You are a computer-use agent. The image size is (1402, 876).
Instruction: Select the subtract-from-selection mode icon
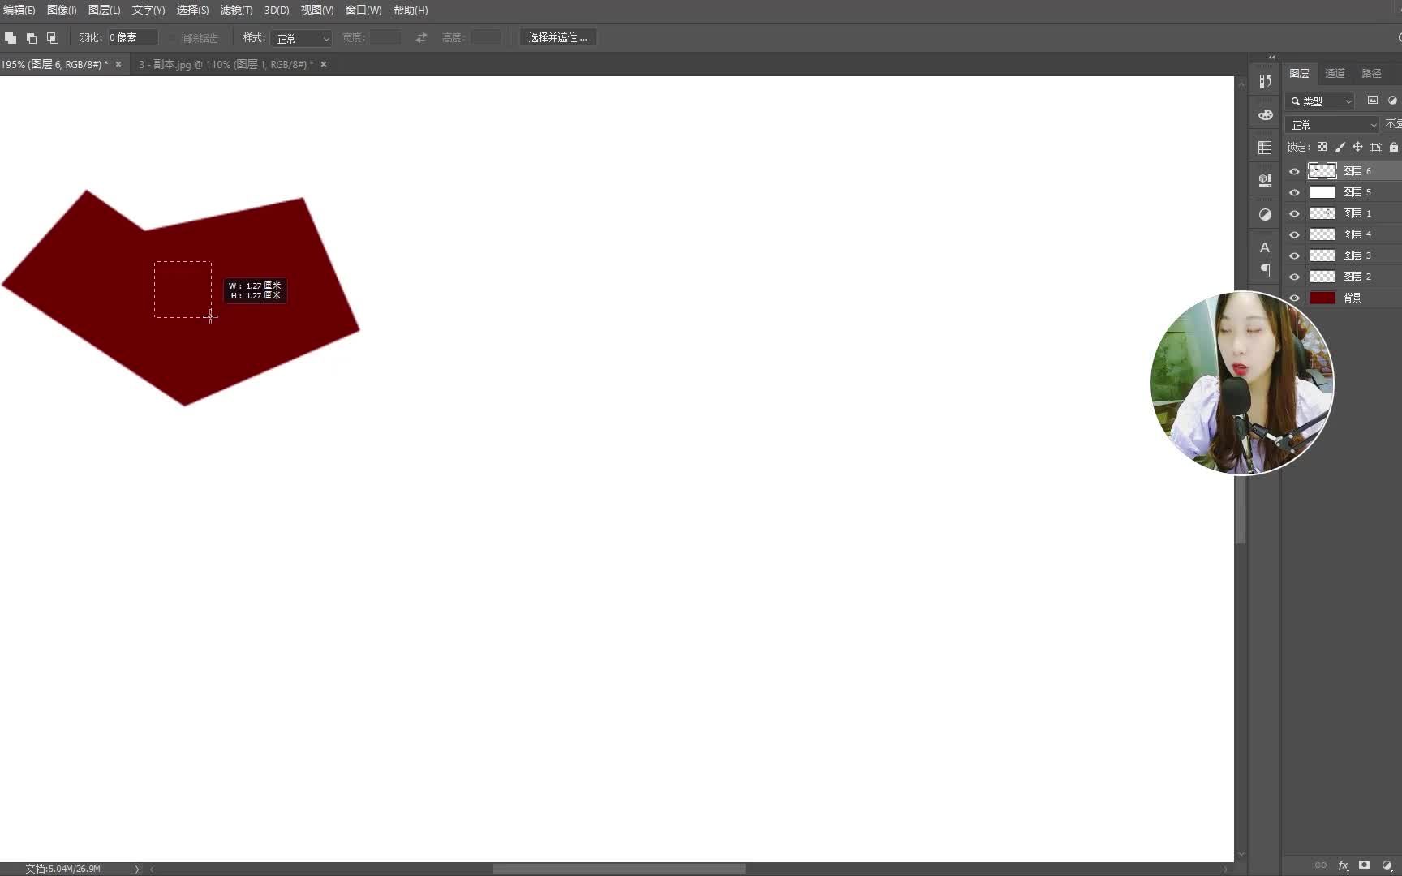(x=32, y=38)
